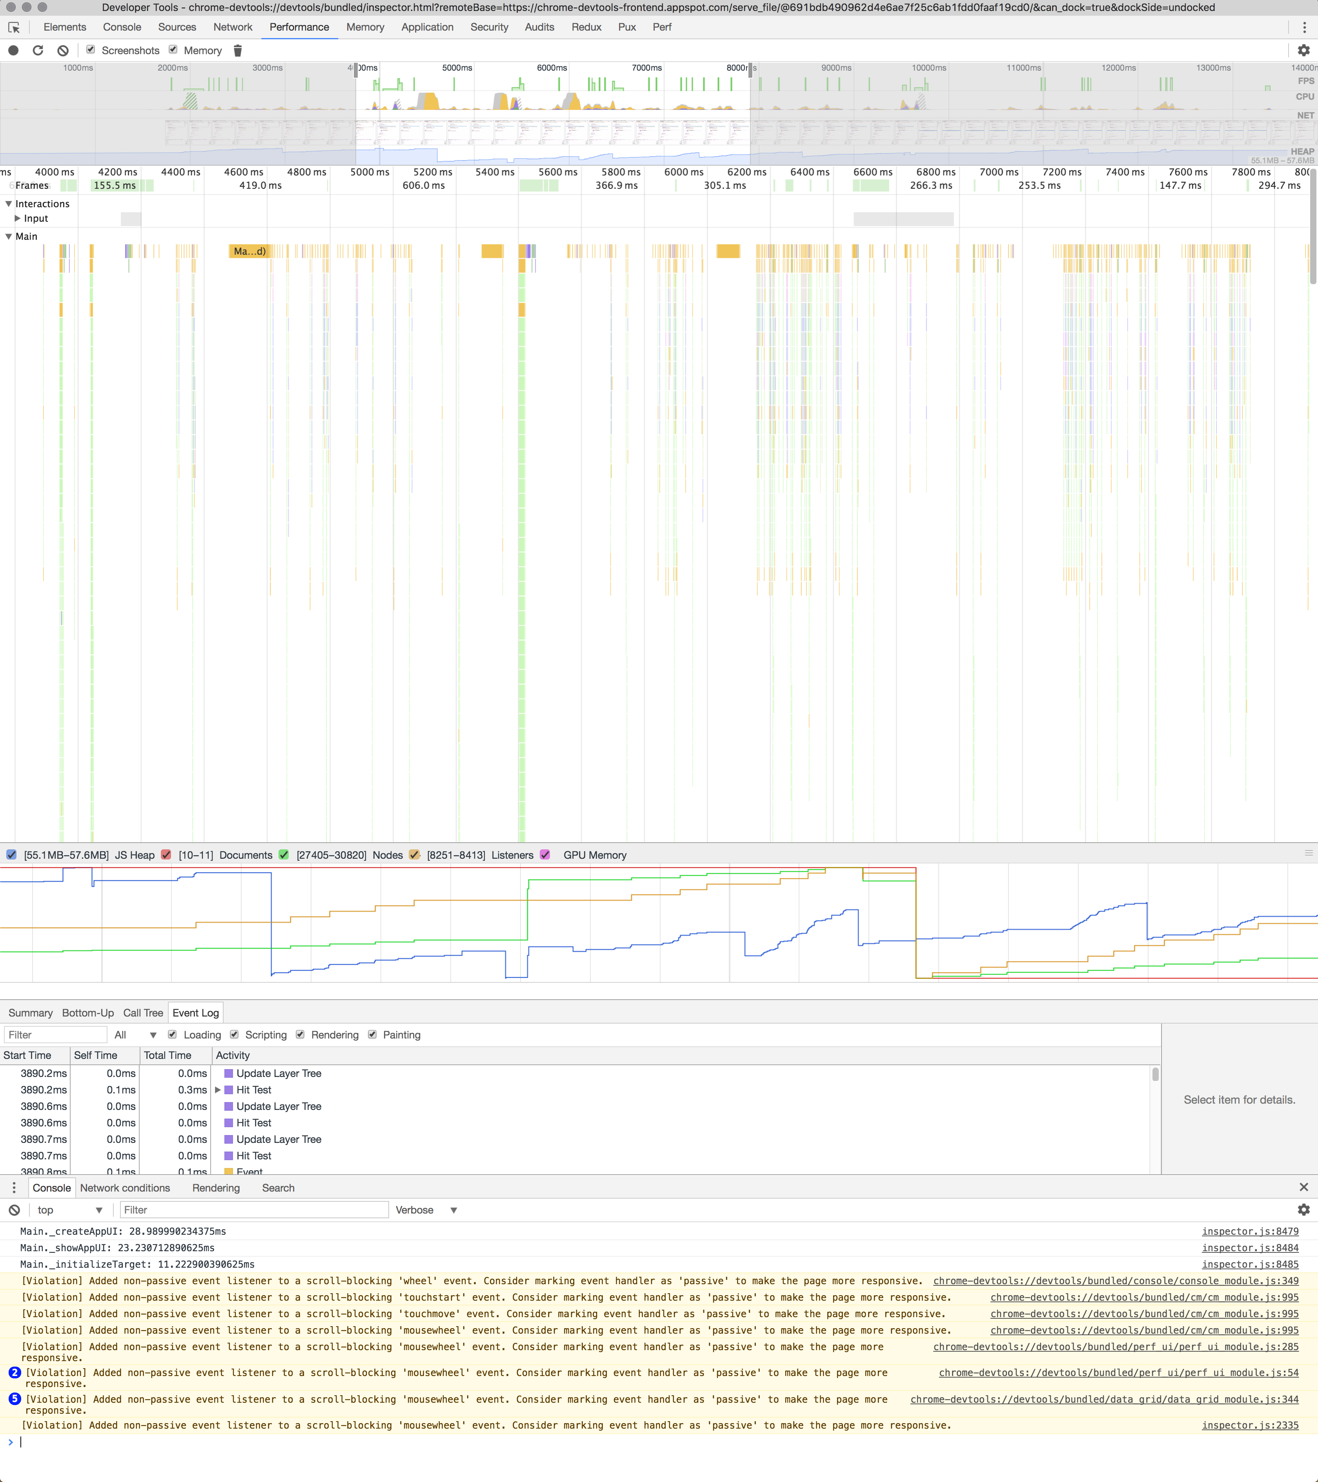1318x1482 pixels.
Task: Click the reload-and-record profile icon
Action: [37, 50]
